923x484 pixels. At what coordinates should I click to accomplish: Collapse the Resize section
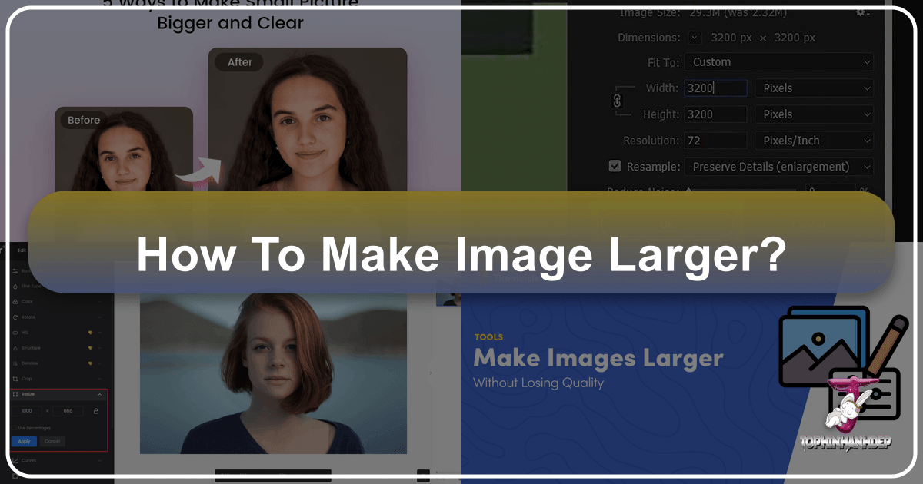click(x=98, y=393)
